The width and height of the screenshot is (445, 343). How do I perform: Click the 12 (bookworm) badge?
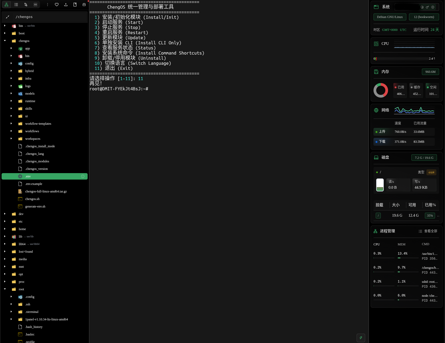click(424, 17)
